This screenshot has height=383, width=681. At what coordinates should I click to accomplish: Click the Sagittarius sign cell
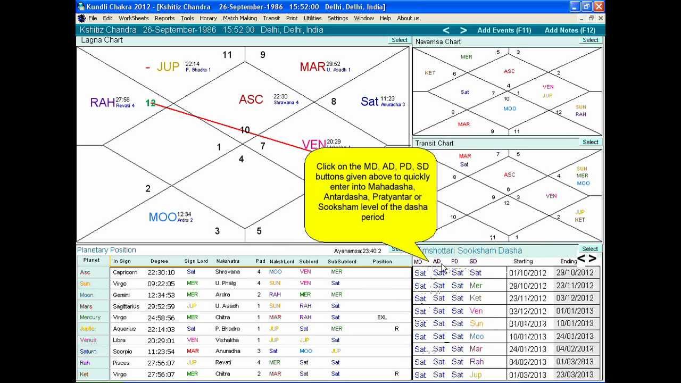click(126, 306)
